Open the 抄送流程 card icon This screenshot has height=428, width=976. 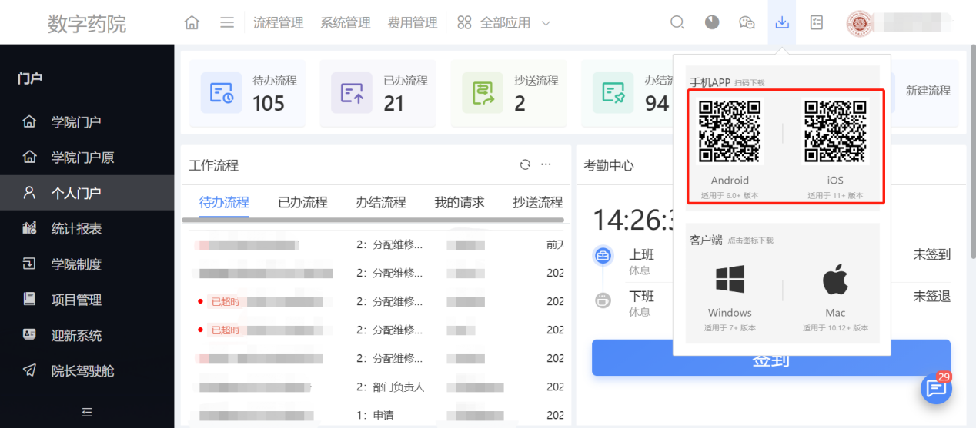483,93
